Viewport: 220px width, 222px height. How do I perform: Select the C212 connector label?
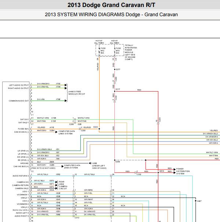pos(77,218)
